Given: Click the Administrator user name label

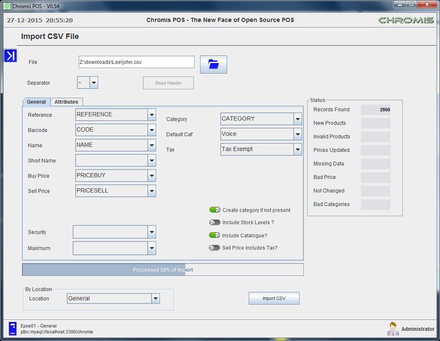Looking at the screenshot, I should pyautogui.click(x=418, y=329).
